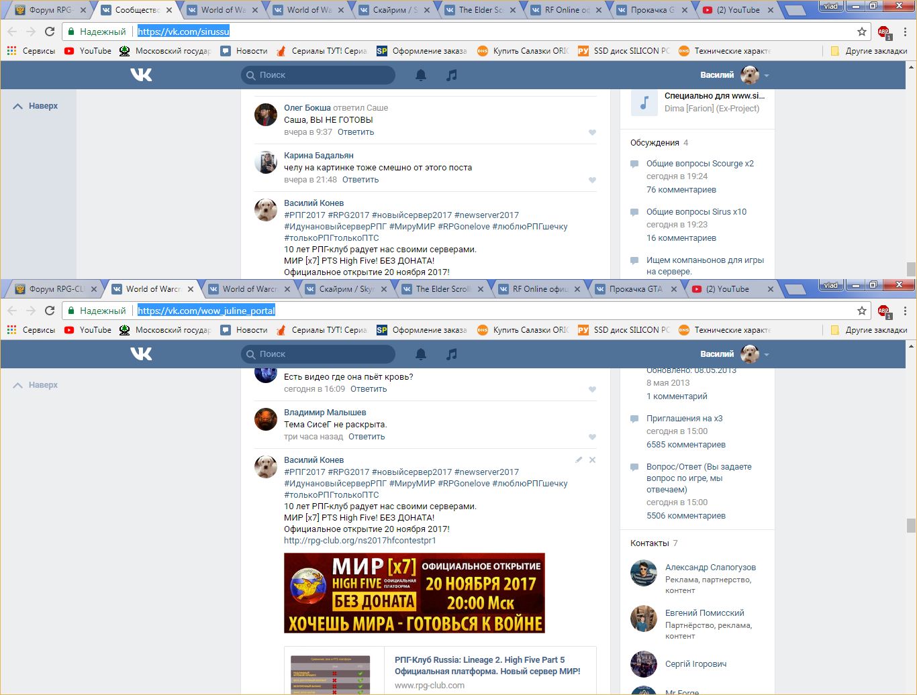Bookmark vk.com/wow_juline_portal with the star icon
The height and width of the screenshot is (695, 917).
862,311
